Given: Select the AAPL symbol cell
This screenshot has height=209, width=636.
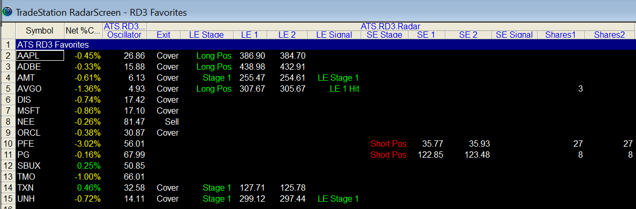Looking at the screenshot, I should (x=40, y=56).
